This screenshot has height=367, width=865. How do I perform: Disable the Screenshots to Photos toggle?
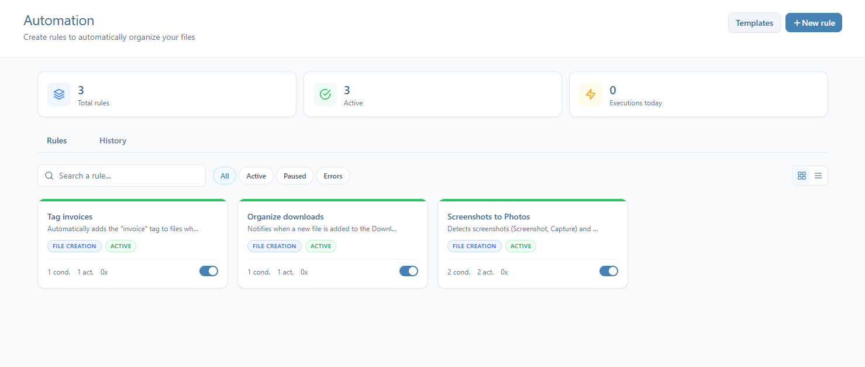click(608, 271)
